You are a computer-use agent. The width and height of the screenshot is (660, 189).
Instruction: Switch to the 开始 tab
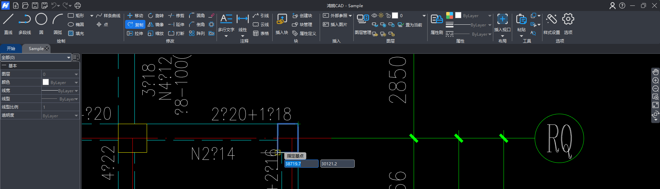[11, 49]
